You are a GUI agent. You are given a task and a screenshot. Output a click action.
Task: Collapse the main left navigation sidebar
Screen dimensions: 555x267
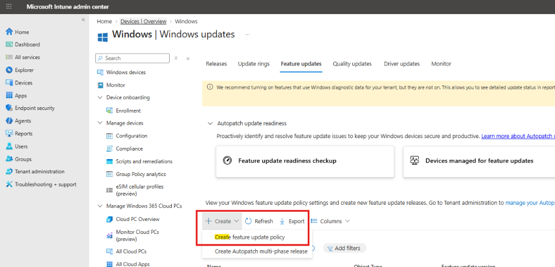click(x=83, y=19)
